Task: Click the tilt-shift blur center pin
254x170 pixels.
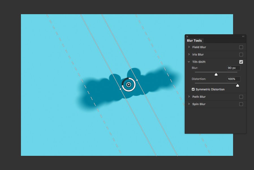Action: [129, 84]
